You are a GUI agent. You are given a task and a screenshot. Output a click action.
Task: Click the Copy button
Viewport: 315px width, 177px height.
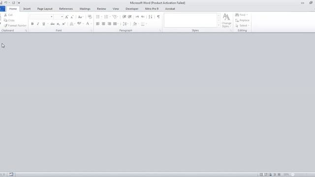(9, 20)
